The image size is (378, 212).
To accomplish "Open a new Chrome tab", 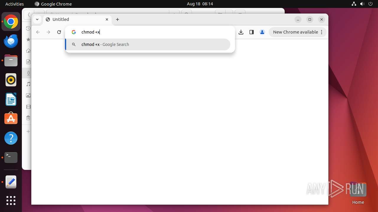I will (118, 19).
